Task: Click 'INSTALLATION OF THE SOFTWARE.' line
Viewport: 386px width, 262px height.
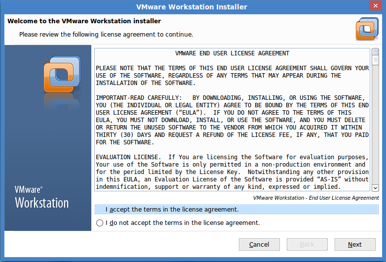Action: (146, 83)
